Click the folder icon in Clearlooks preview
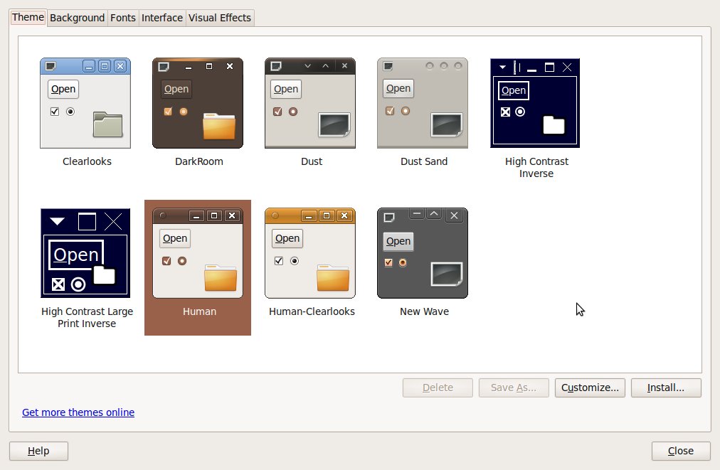 tap(108, 124)
